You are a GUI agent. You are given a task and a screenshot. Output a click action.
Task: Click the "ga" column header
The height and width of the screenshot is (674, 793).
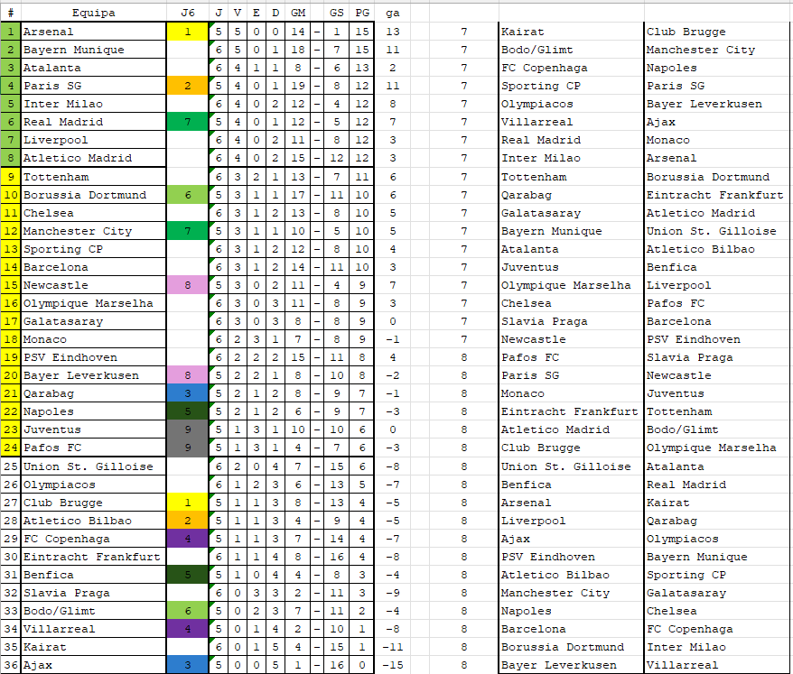tap(392, 14)
